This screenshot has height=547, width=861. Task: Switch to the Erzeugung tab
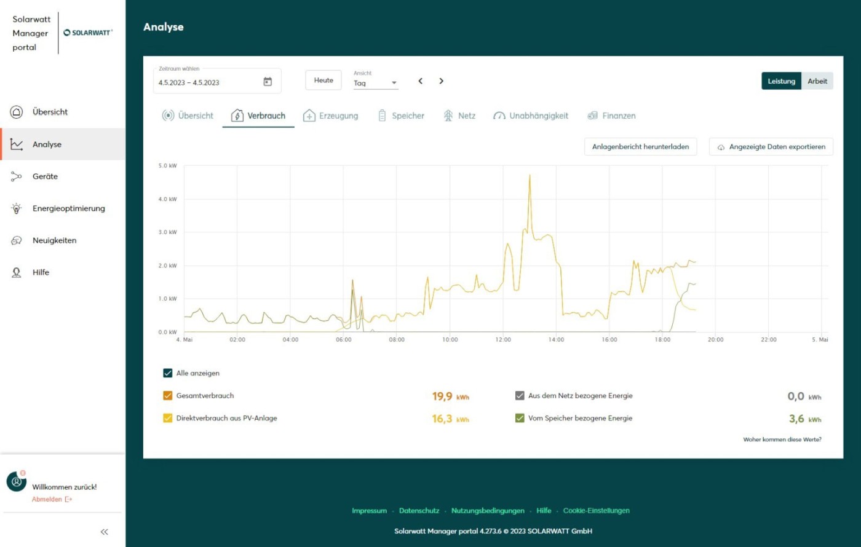point(331,116)
